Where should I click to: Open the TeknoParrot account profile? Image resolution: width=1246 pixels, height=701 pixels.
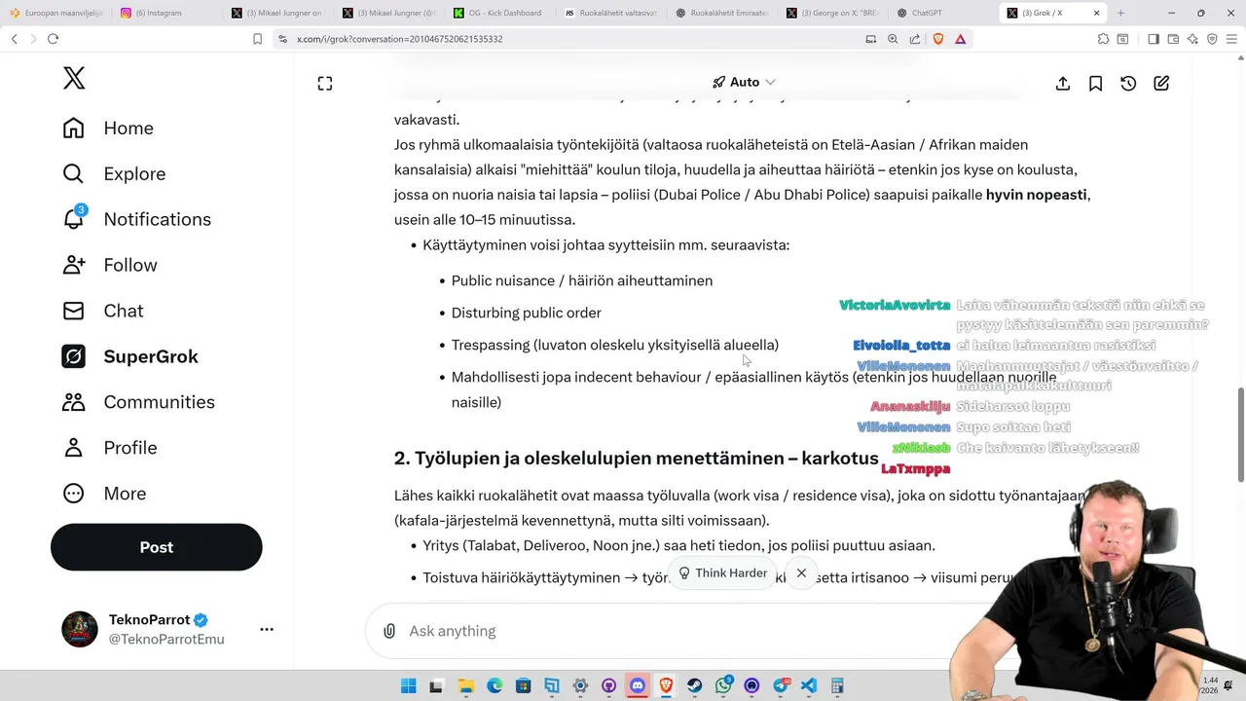(x=144, y=630)
